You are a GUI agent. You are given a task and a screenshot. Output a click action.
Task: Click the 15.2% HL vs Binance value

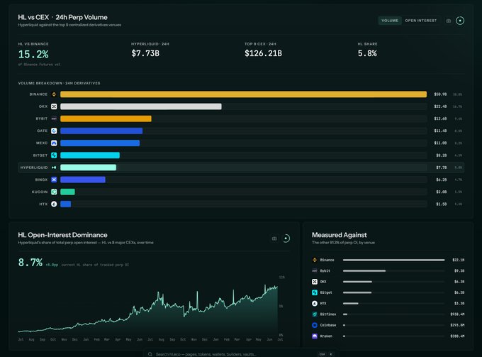tap(33, 55)
